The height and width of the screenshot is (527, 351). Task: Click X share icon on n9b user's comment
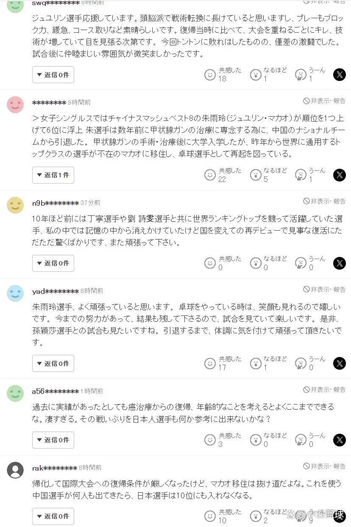[x=339, y=263]
